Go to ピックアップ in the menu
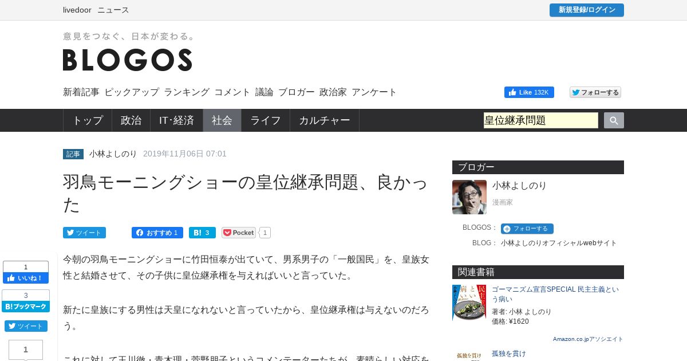The height and width of the screenshot is (361, 687). click(132, 92)
